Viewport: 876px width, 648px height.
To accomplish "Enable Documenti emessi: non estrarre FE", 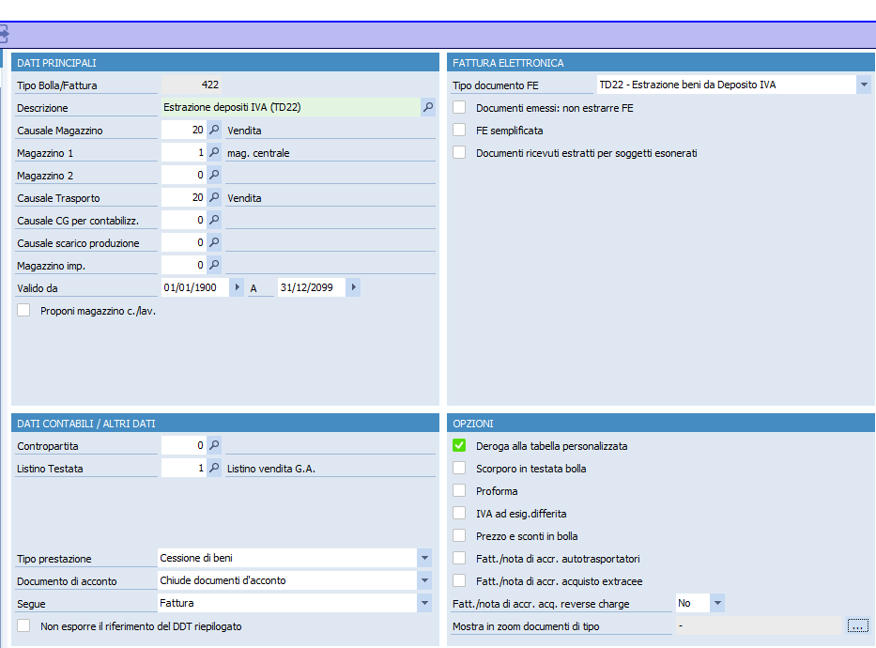I will [x=459, y=107].
